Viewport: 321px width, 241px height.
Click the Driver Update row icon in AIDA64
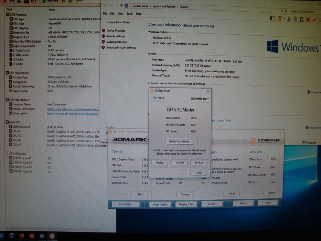click(10, 113)
